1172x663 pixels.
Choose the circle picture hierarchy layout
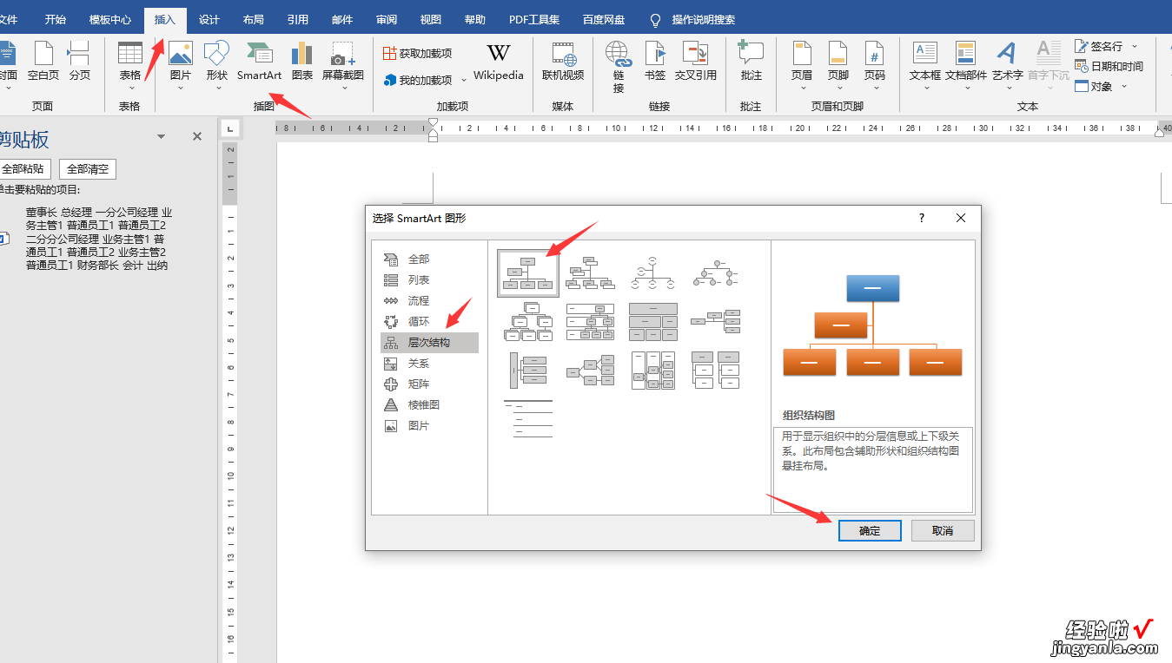point(716,272)
